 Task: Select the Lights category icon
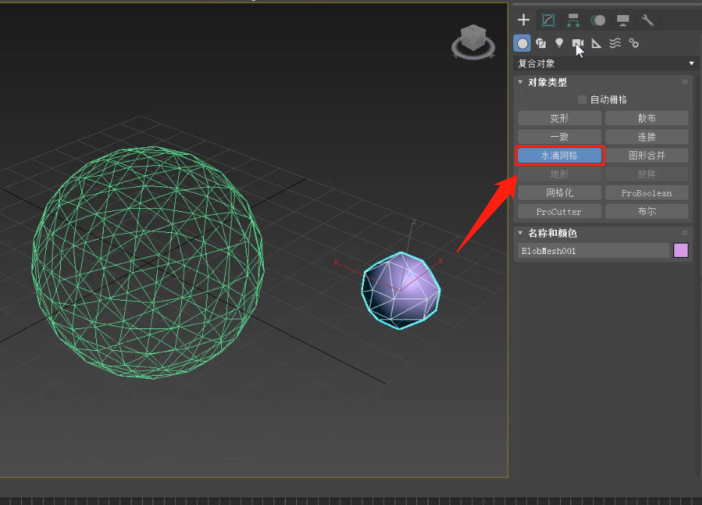coord(559,44)
